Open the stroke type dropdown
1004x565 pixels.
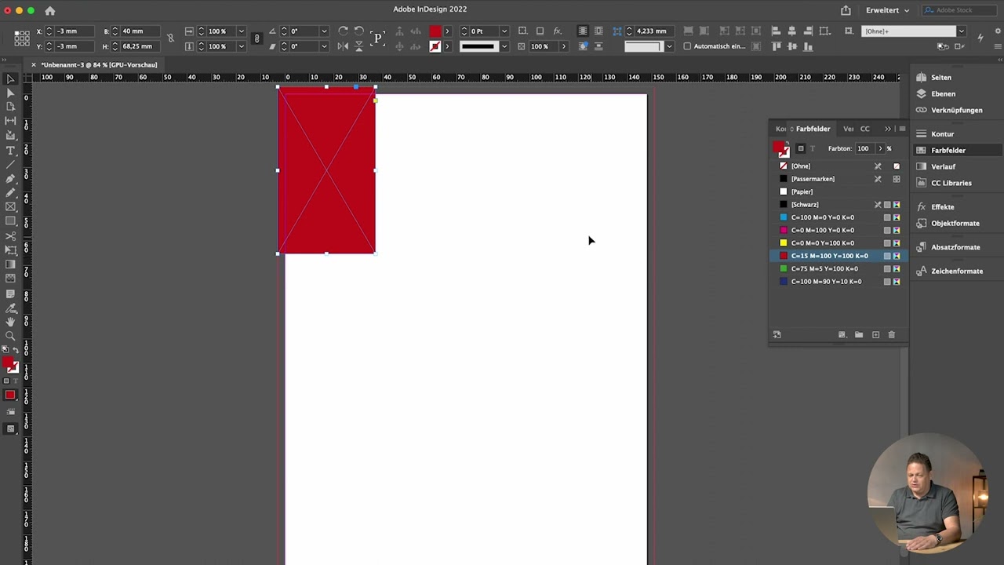tap(503, 46)
